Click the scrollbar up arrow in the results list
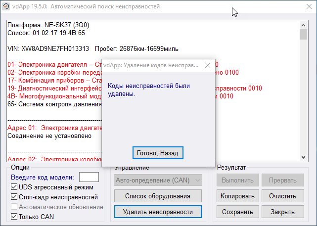Viewport: 317px width, 226px height. (x=304, y=24)
